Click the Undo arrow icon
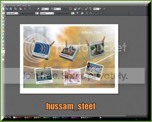The width and height of the screenshot is (152, 122). point(29,9)
